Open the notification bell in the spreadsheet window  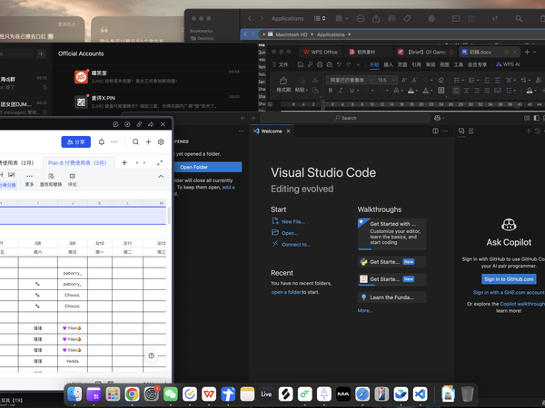pos(102,142)
